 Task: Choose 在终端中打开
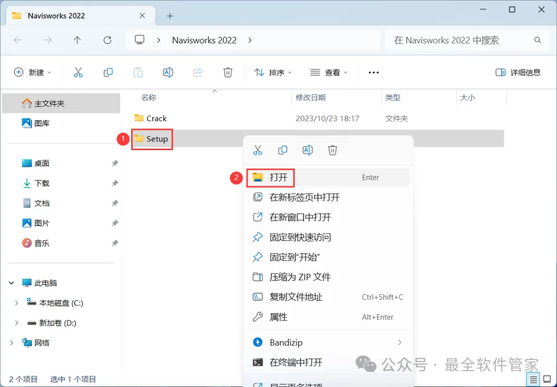[327, 362]
